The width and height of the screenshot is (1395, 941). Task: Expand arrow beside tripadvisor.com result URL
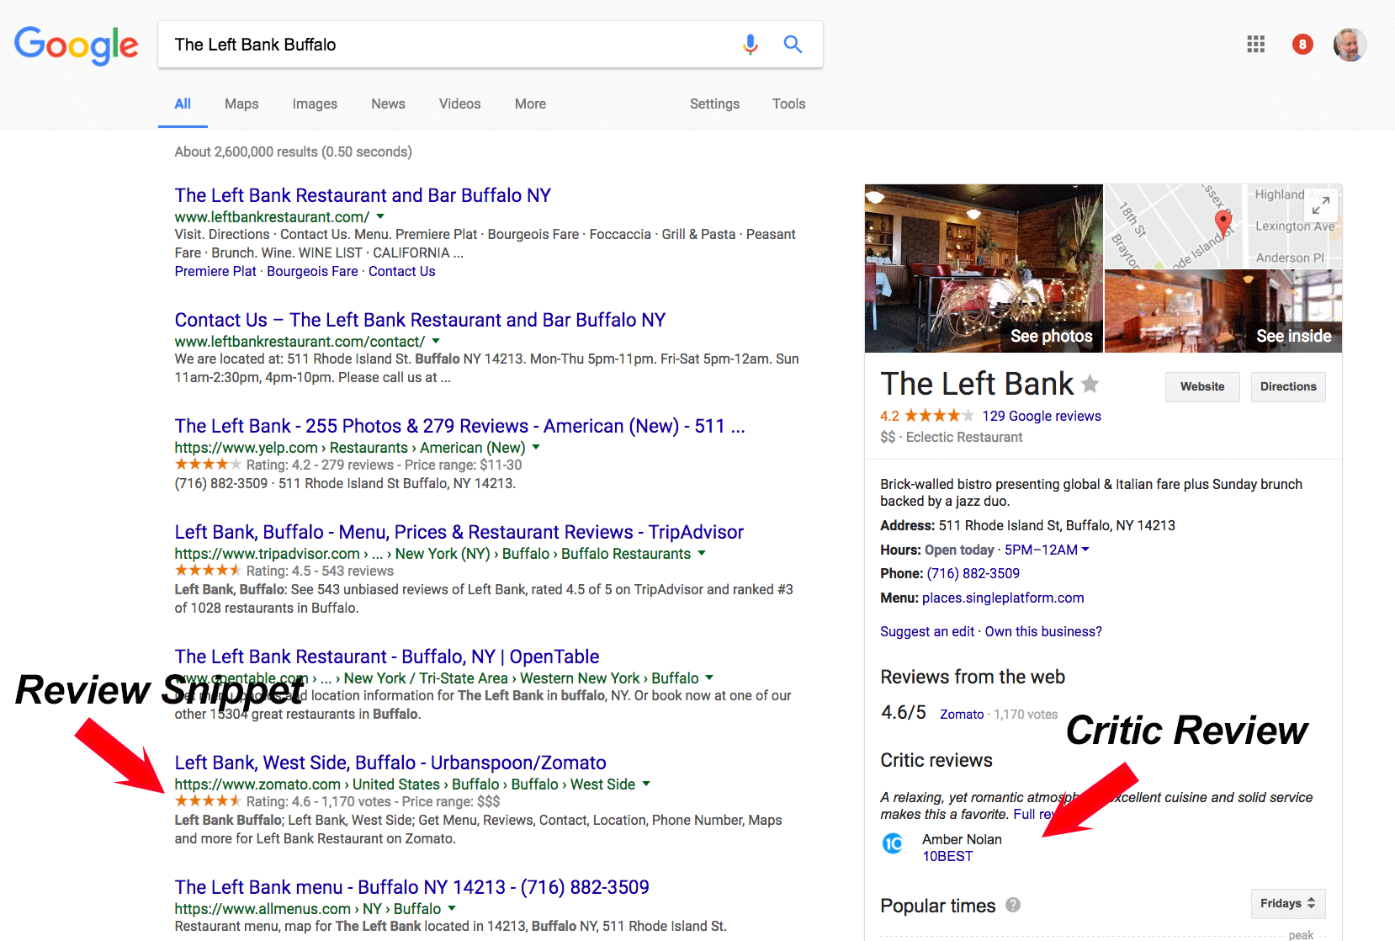click(x=702, y=553)
